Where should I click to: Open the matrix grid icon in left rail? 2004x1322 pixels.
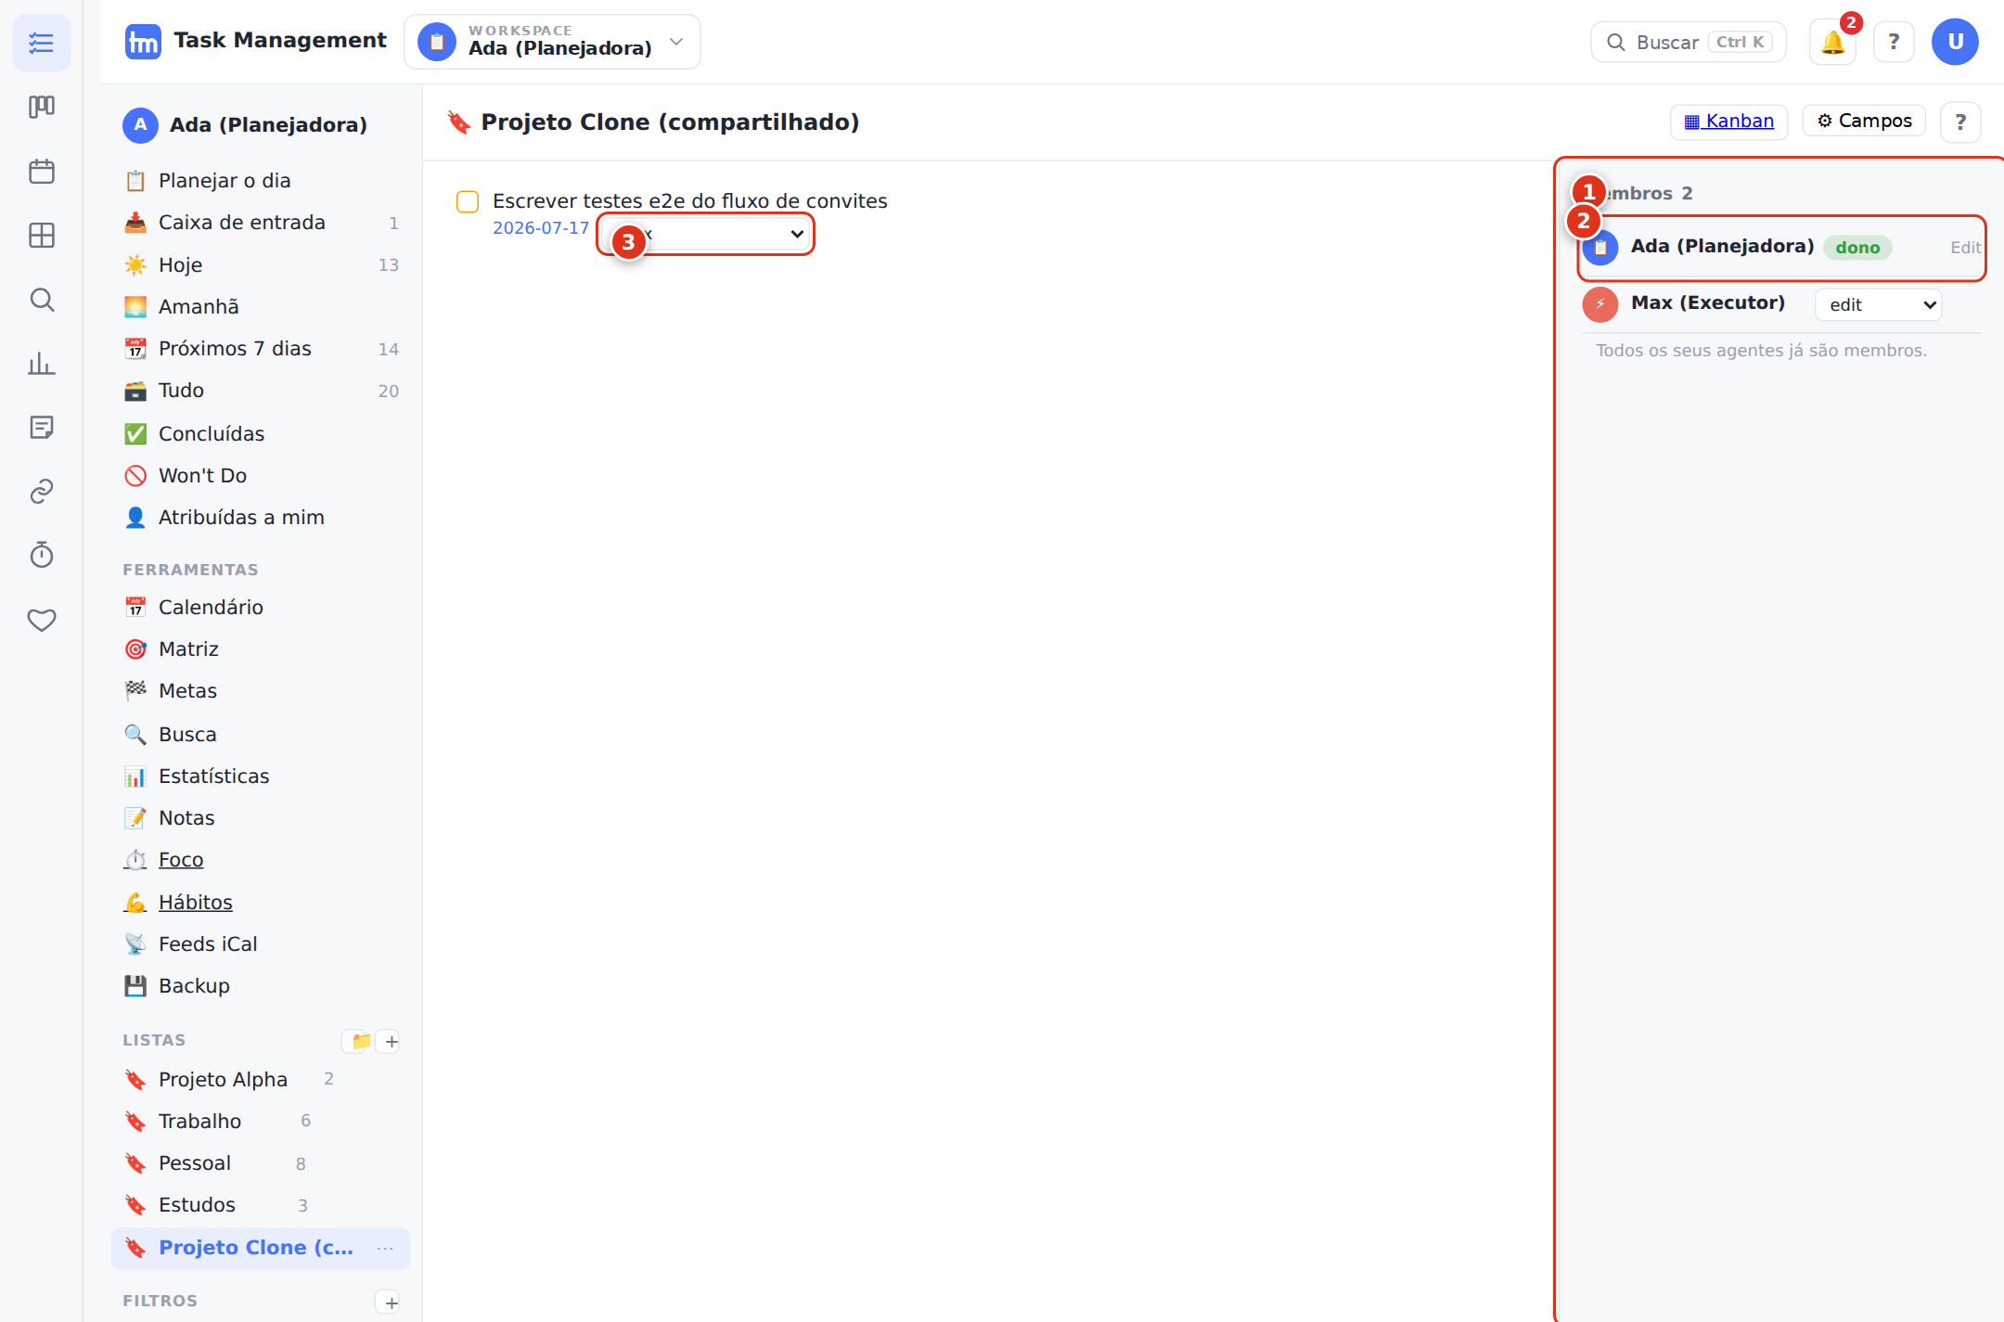pos(42,236)
